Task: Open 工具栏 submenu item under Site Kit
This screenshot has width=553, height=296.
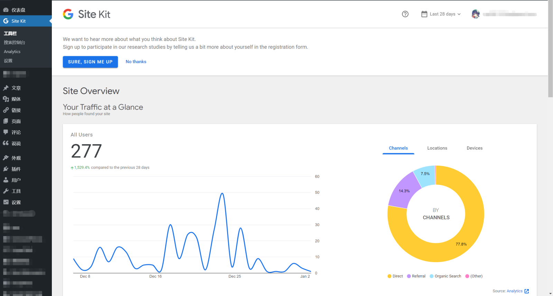Action: coord(10,33)
